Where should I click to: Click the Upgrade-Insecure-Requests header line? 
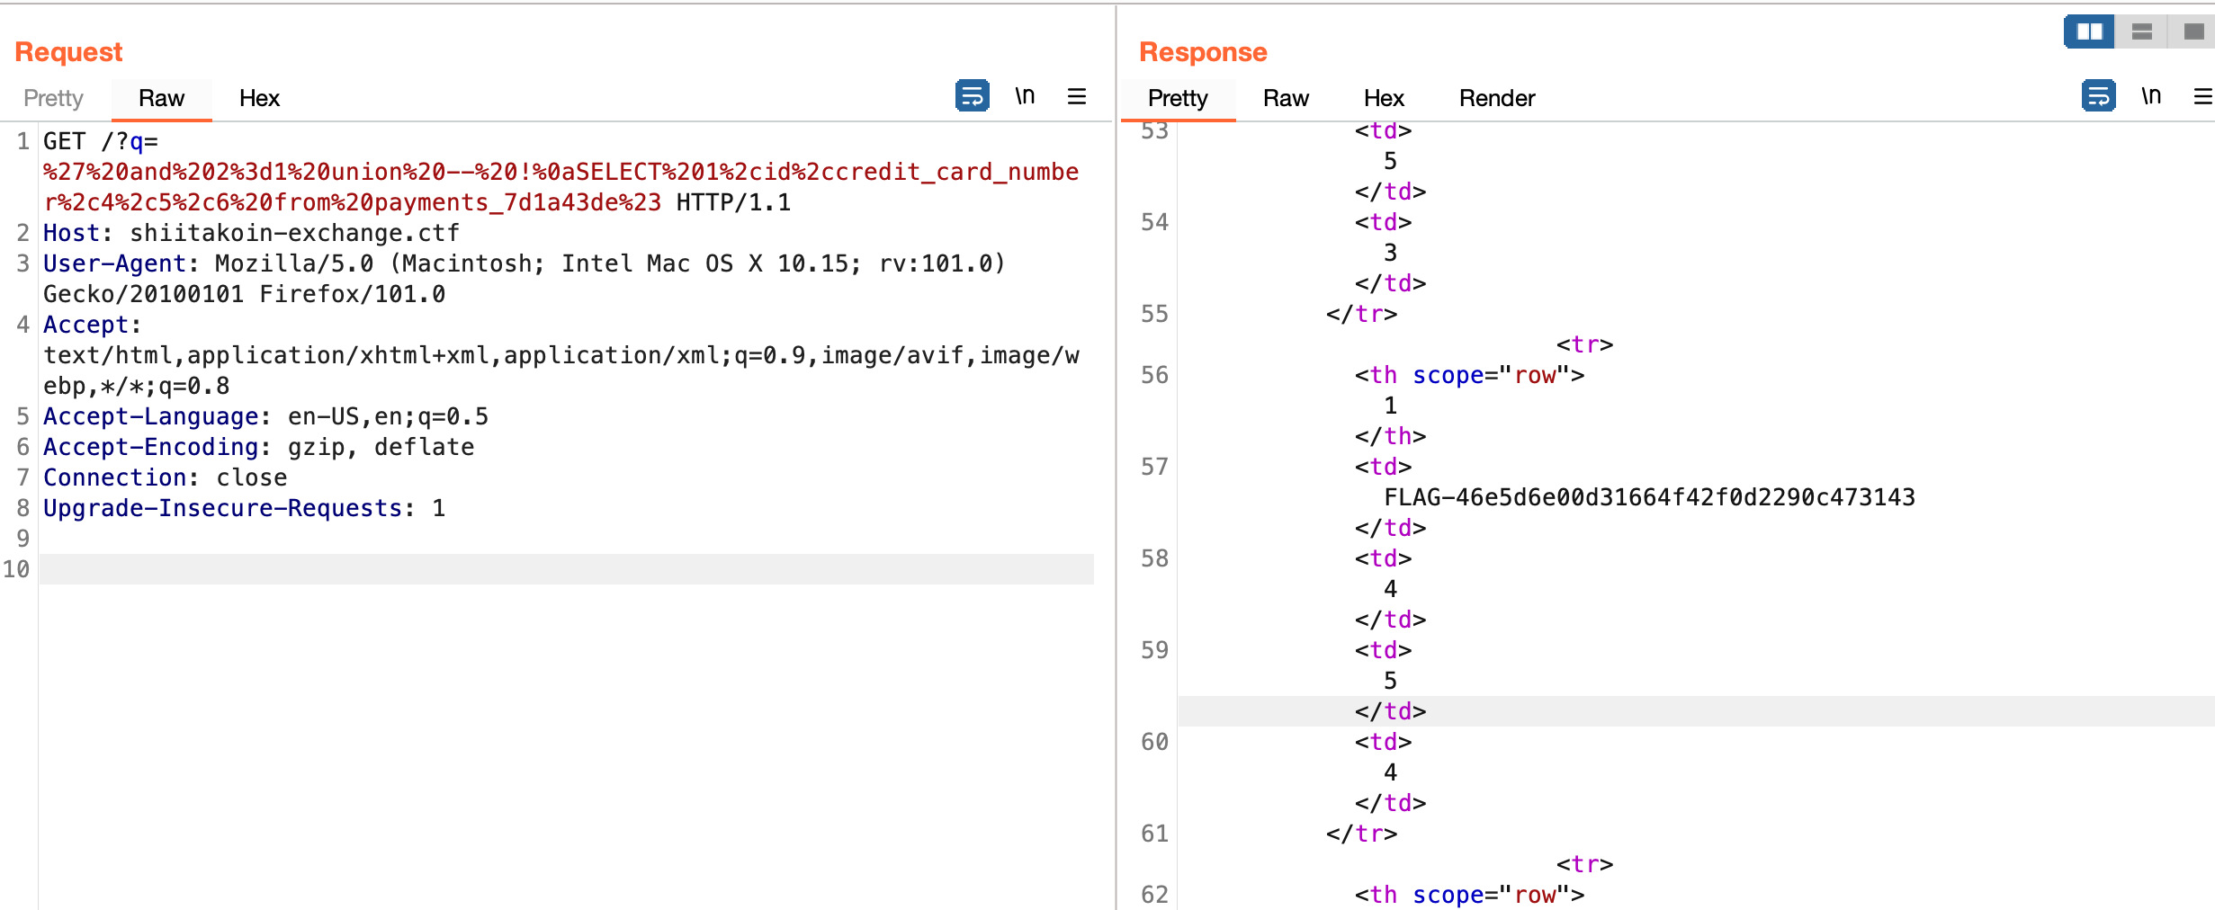click(x=245, y=508)
